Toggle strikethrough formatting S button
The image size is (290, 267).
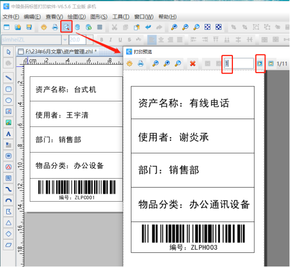pos(129,40)
